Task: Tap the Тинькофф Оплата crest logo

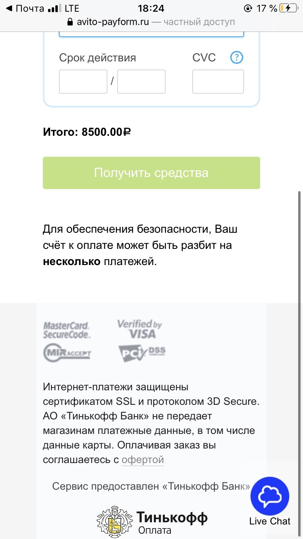Action: (x=114, y=520)
